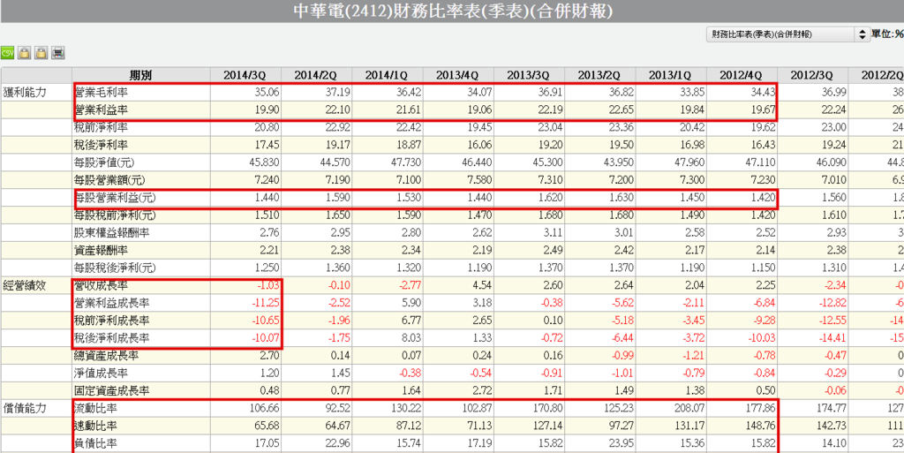Click the 償債能力 category label
904x453 pixels.
pos(24,409)
